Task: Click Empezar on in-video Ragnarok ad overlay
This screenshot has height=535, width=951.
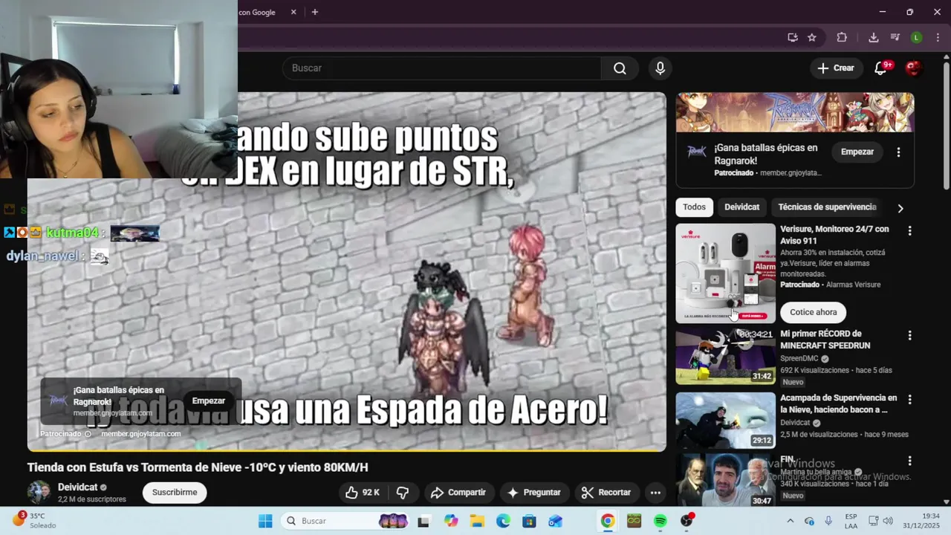Action: point(208,401)
